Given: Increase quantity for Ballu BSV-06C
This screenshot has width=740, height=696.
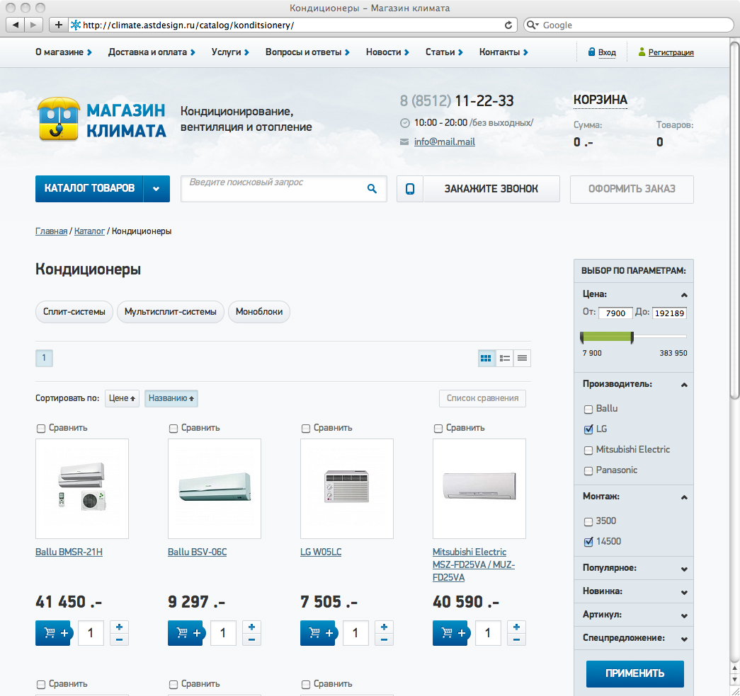Looking at the screenshot, I should click(x=251, y=627).
